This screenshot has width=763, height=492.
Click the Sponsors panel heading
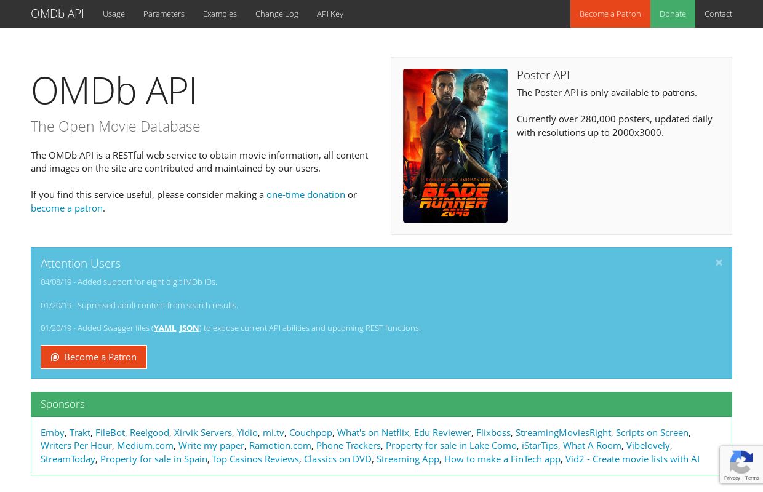(63, 404)
